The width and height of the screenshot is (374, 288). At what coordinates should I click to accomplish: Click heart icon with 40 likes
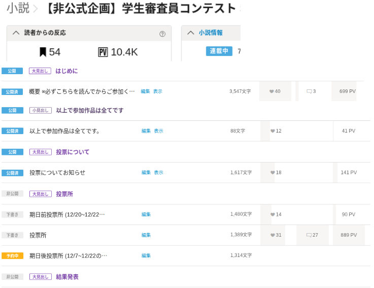(x=271, y=92)
